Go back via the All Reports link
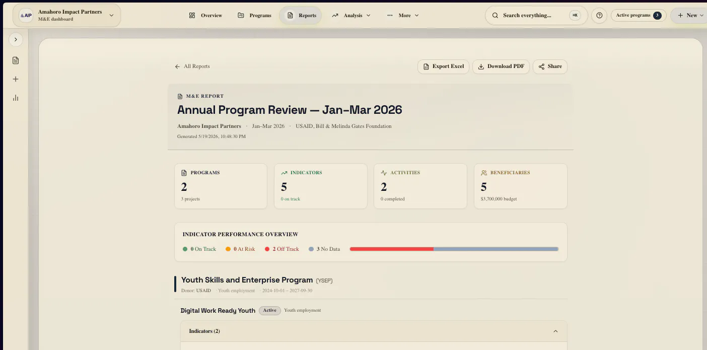The image size is (707, 350). click(192, 66)
